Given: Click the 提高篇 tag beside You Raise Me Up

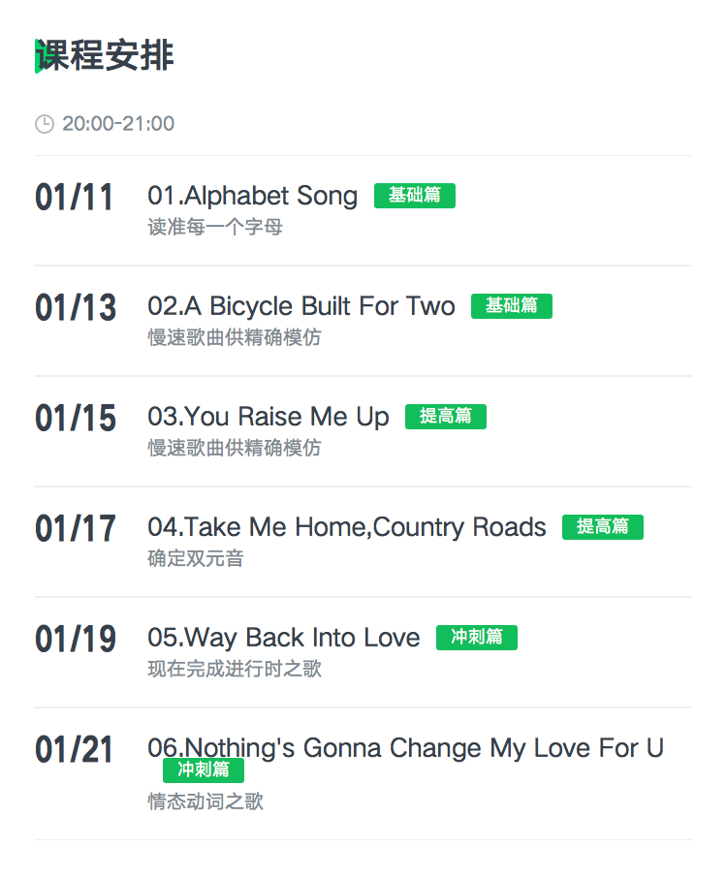Looking at the screenshot, I should tap(446, 417).
